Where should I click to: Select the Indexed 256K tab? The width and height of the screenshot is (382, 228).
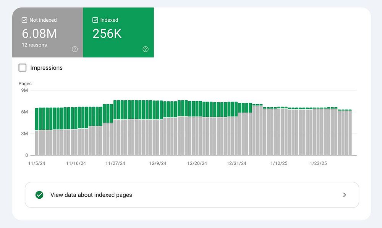(x=118, y=33)
